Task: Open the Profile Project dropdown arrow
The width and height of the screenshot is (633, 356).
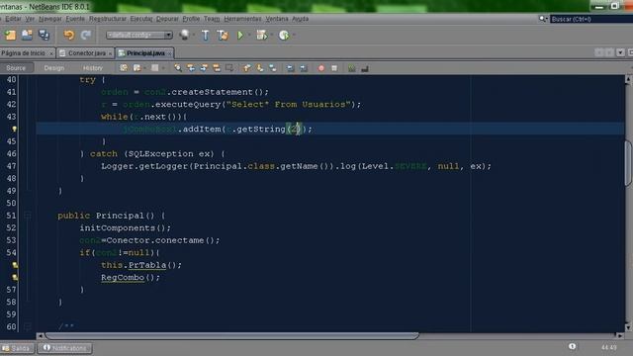Action: coord(294,36)
